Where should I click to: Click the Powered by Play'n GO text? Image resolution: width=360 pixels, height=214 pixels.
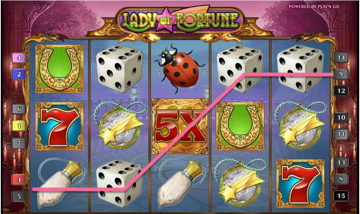pos(314,7)
